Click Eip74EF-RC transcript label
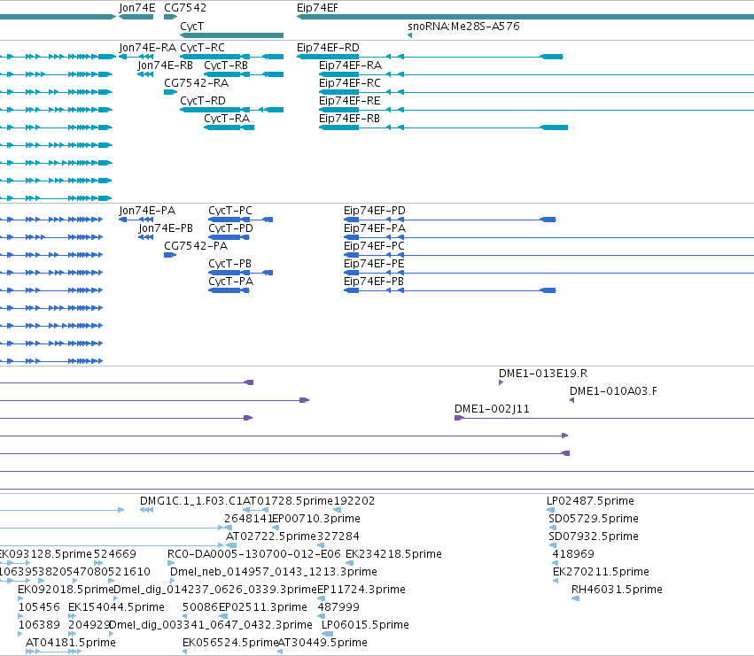 pyautogui.click(x=350, y=83)
